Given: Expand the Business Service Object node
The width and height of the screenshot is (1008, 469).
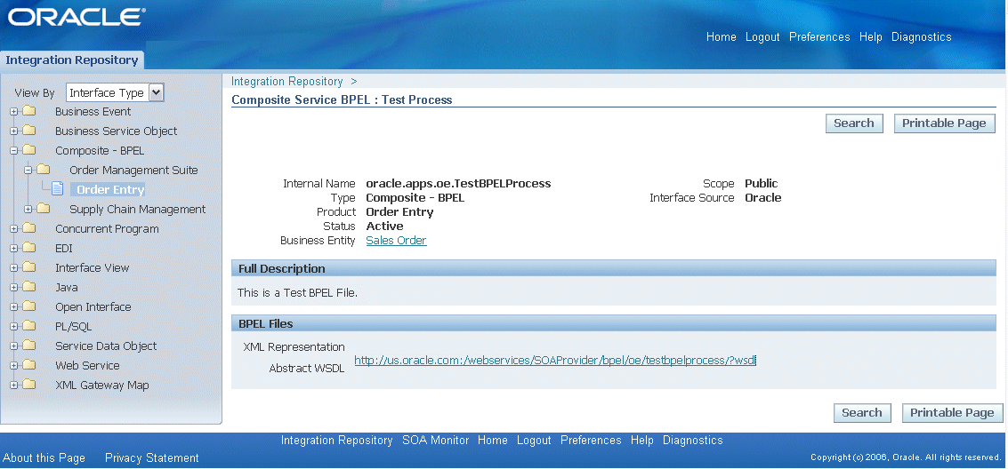Looking at the screenshot, I should (x=13, y=131).
